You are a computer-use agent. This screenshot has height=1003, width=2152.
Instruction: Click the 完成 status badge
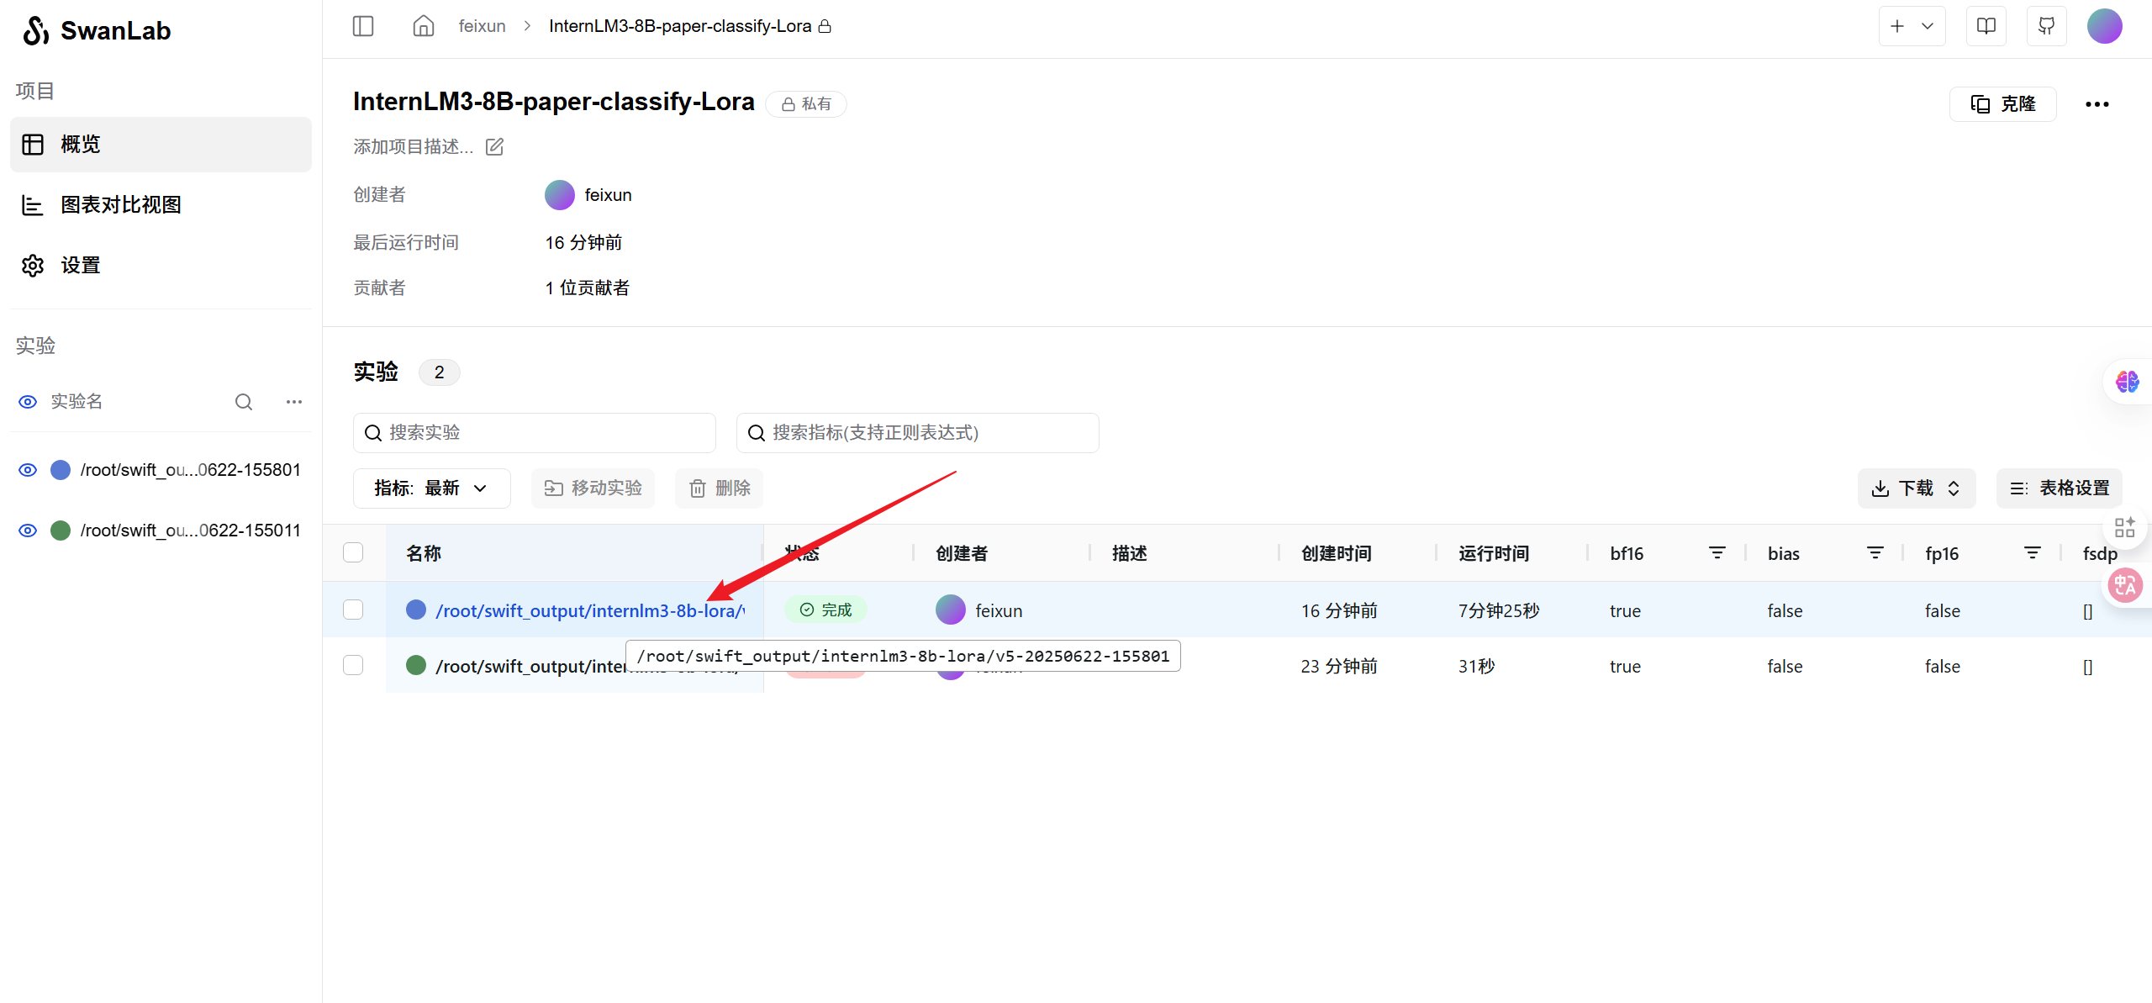(x=825, y=610)
